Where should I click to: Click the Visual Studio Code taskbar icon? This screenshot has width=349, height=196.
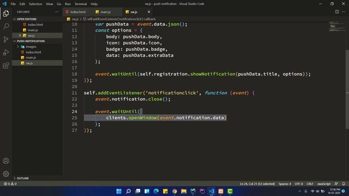point(212,191)
